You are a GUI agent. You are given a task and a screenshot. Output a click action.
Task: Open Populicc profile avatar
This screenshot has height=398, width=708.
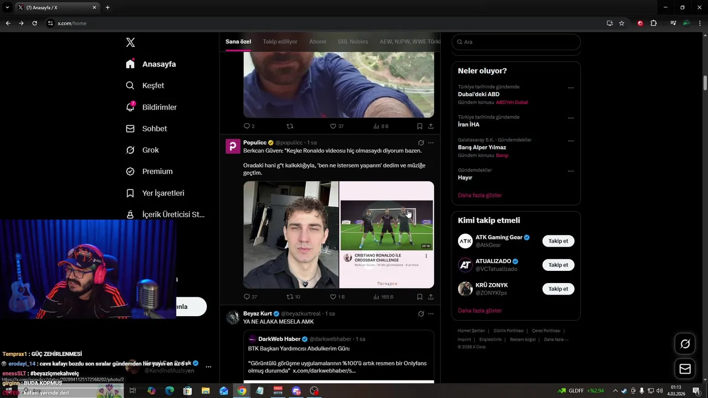(x=233, y=146)
